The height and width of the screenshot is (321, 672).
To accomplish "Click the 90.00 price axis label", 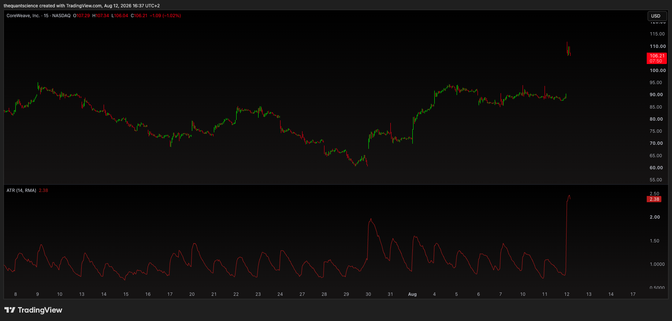I will click(656, 95).
